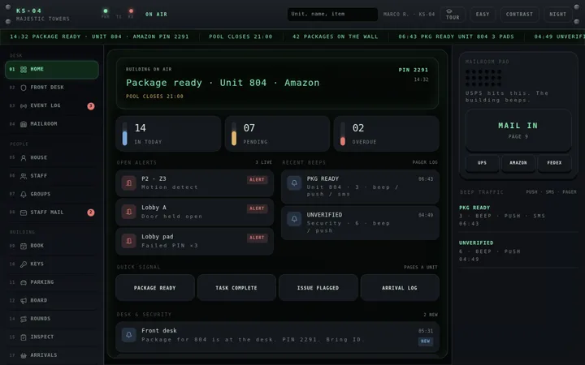Click the Board megaphone icon
This screenshot has width=585, height=365.
click(x=24, y=301)
